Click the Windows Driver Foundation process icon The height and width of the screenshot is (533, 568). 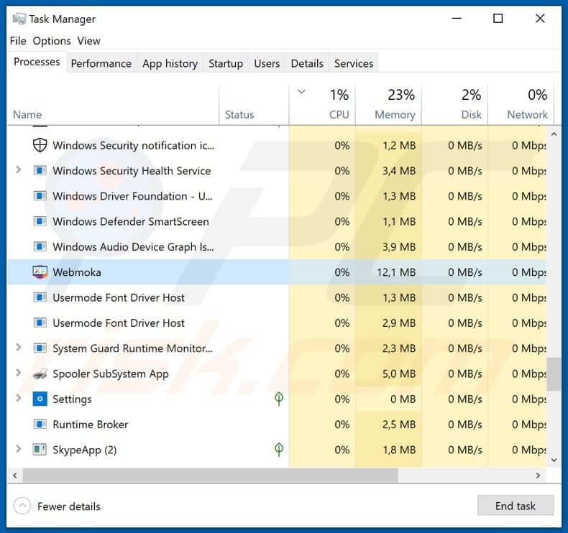[40, 196]
